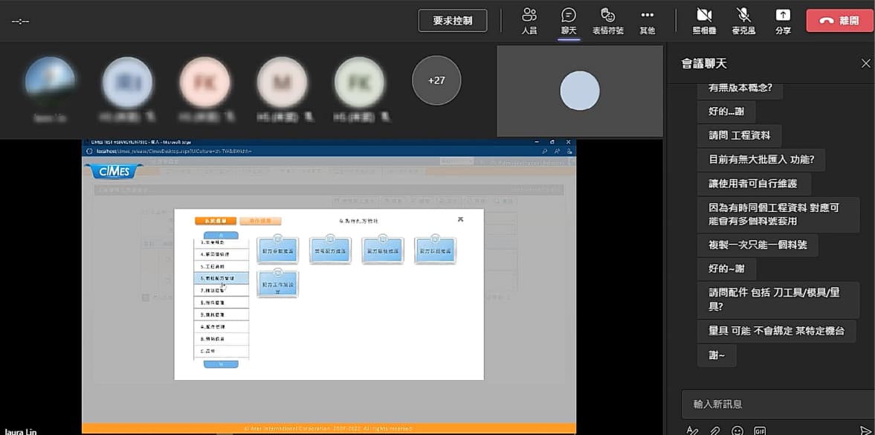
Task: Click message 請問配件 包括 刀工具/模具/量具?
Action: click(x=778, y=300)
